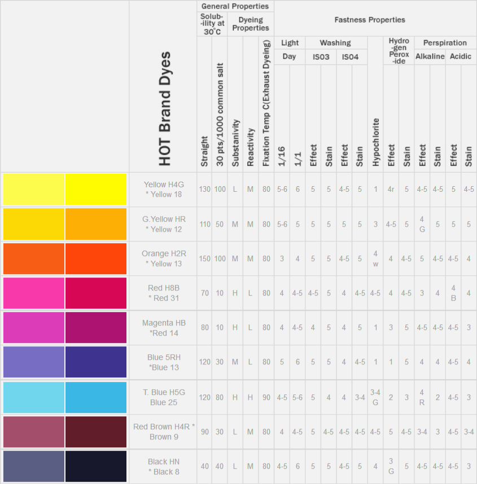This screenshot has height=484, width=477.
Task: Click the 'Perspiration' column group header
Action: (445, 43)
